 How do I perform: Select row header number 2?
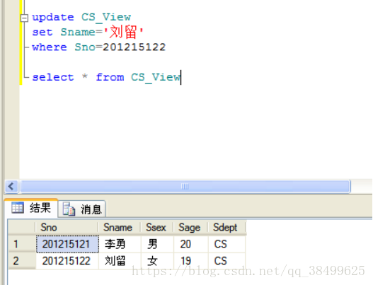(x=22, y=261)
